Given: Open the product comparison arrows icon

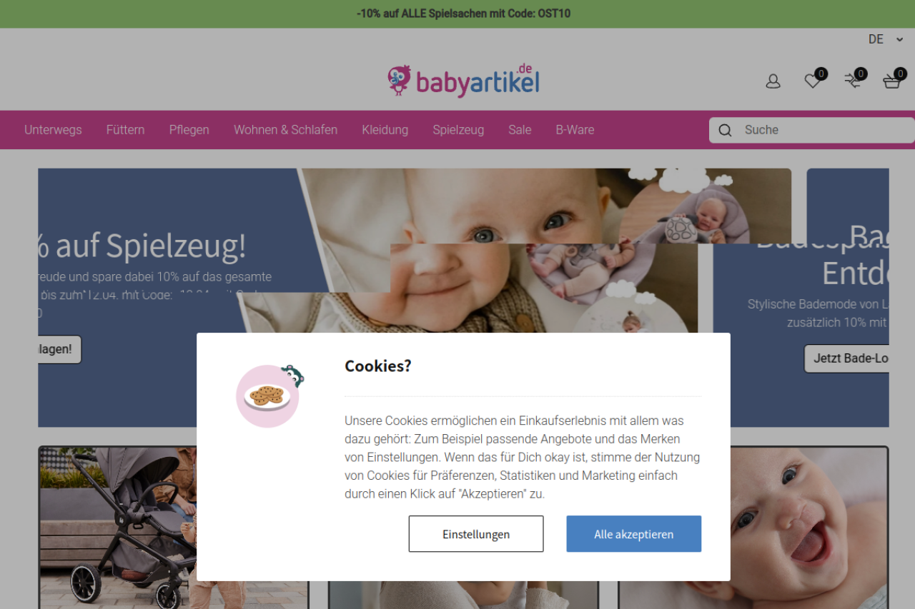Looking at the screenshot, I should (x=852, y=81).
